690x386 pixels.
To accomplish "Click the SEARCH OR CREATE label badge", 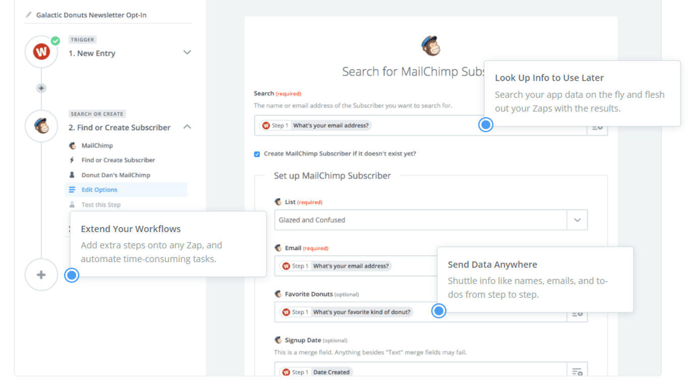I will [97, 114].
